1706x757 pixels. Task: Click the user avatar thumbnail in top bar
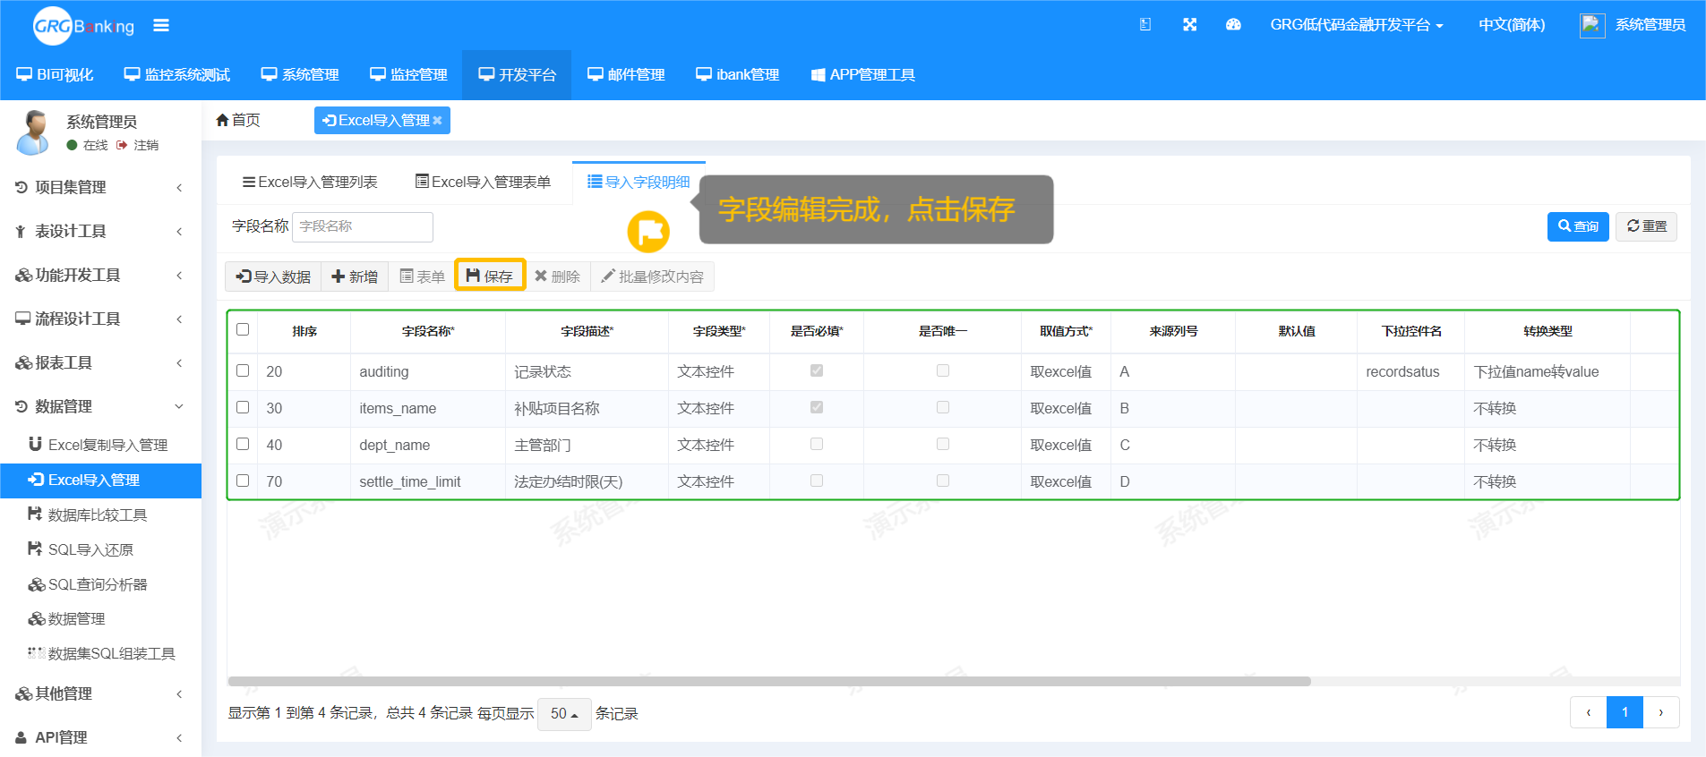[1591, 25]
